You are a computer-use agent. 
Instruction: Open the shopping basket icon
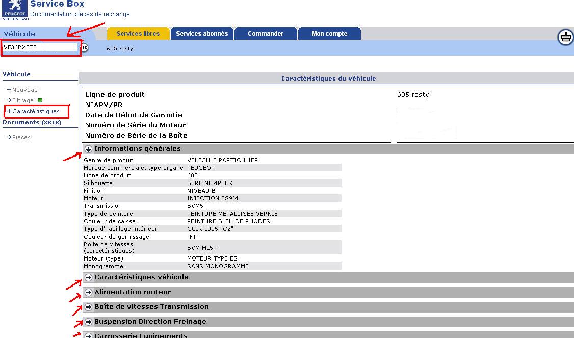coord(565,37)
